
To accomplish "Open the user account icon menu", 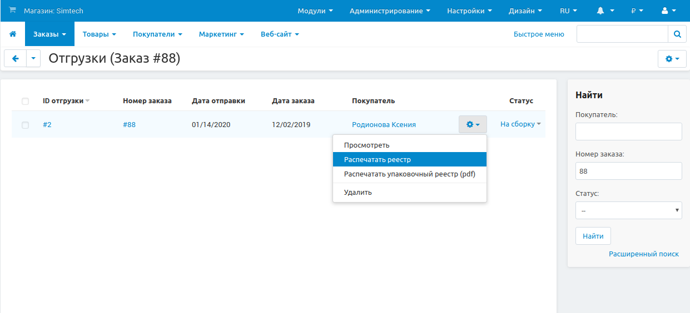I will click(669, 11).
